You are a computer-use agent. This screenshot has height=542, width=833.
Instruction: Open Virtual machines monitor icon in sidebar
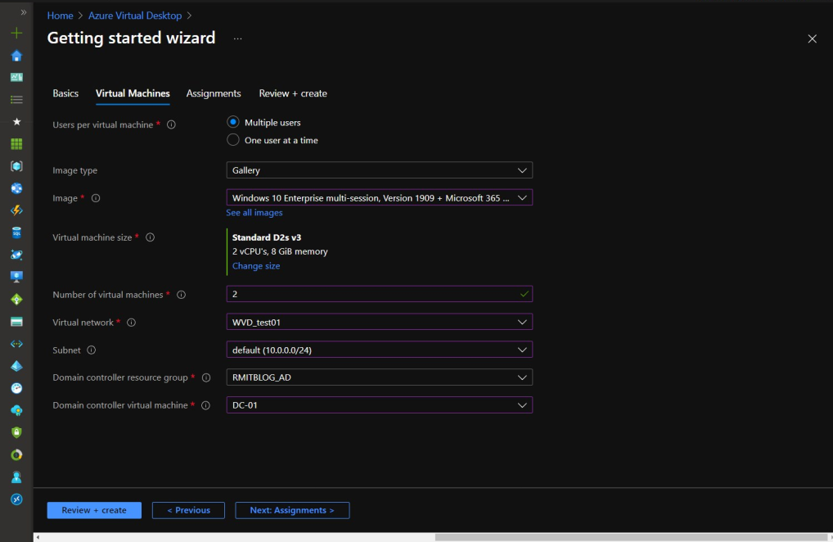(x=16, y=277)
